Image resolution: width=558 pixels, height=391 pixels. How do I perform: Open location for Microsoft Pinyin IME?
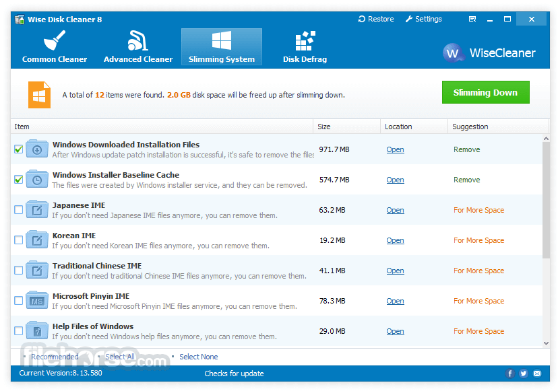point(395,301)
